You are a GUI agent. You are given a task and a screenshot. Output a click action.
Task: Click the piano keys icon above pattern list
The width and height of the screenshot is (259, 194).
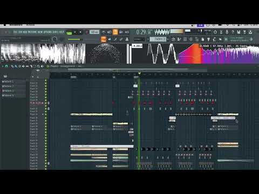(x=5, y=77)
